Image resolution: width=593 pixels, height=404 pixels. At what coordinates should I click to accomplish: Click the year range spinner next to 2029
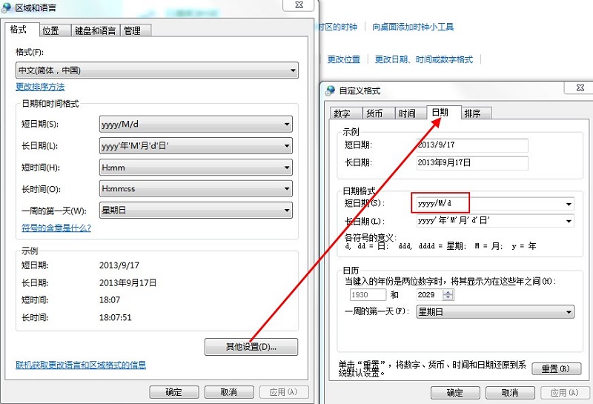tap(447, 294)
